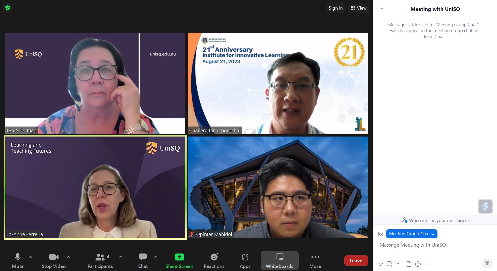The image size is (497, 271).
Task: Open the Reactions panel
Action: point(214,260)
